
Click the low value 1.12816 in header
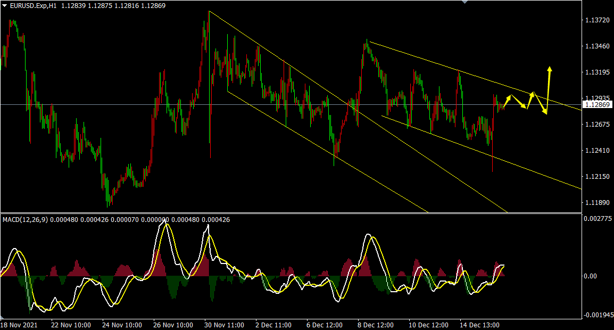pyautogui.click(x=127, y=6)
